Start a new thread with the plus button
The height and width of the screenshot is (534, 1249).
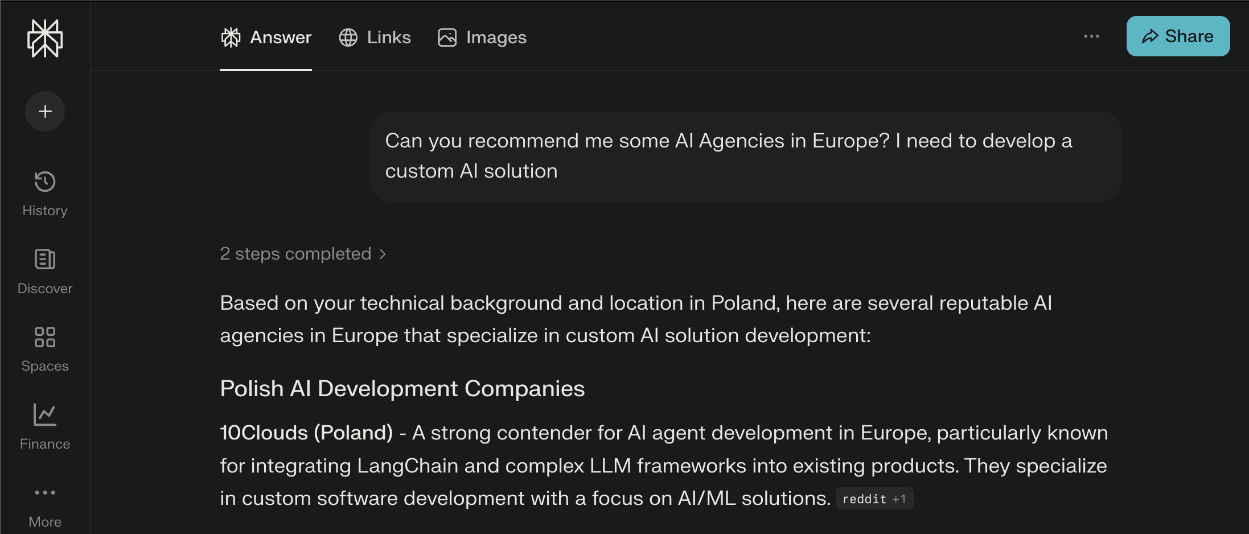[x=45, y=112]
